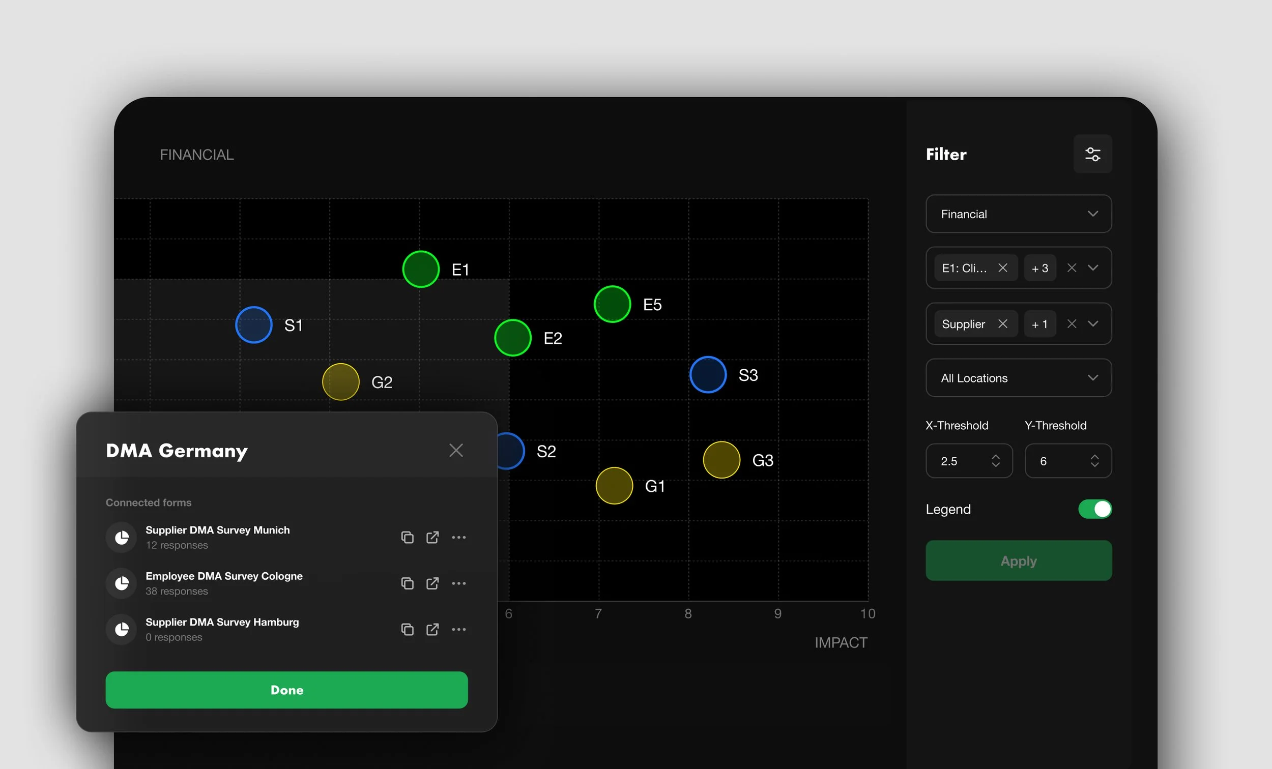The height and width of the screenshot is (769, 1272).
Task: Remove the E1: Cli... filter tag
Action: (1002, 268)
